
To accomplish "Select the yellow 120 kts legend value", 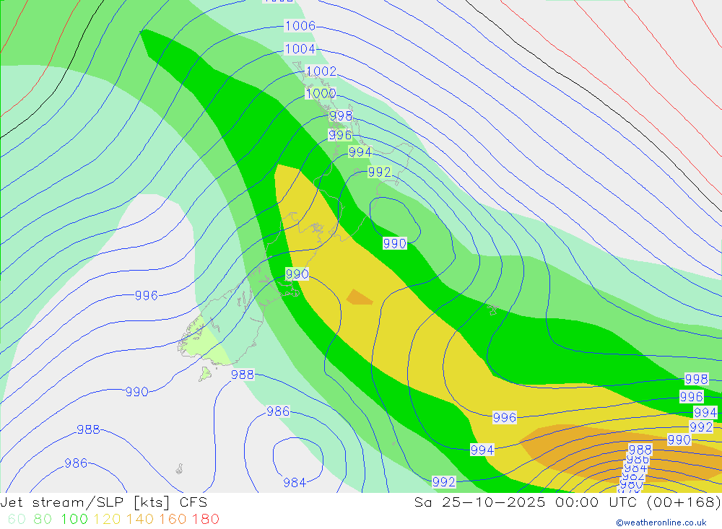I will coord(107,520).
